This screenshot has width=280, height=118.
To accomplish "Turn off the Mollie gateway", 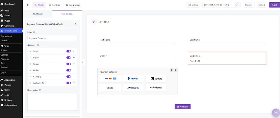I will tap(68, 70).
